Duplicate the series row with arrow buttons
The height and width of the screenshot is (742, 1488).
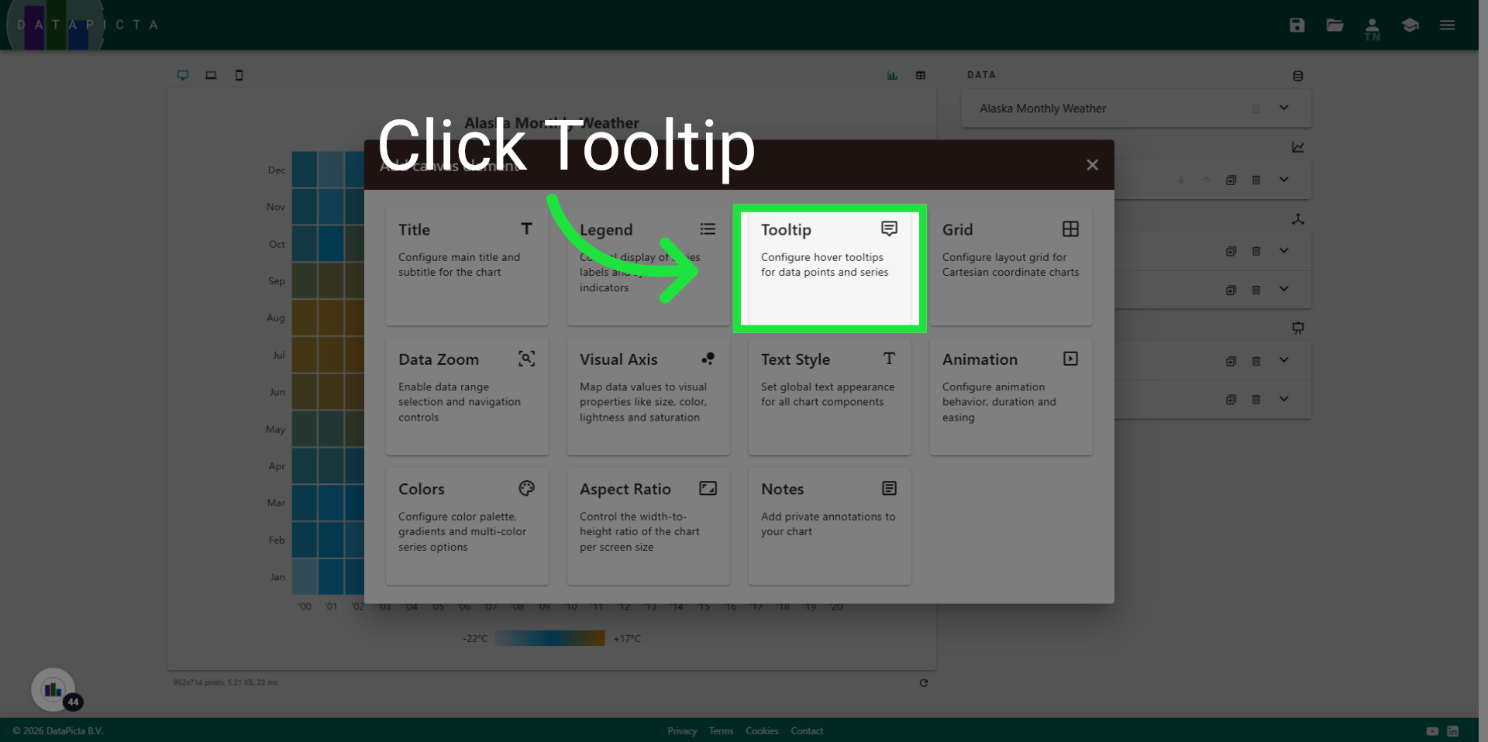click(x=1231, y=180)
